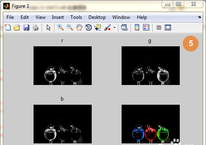Open the Window menu
Screen dimensions: 206x145
[121, 17]
